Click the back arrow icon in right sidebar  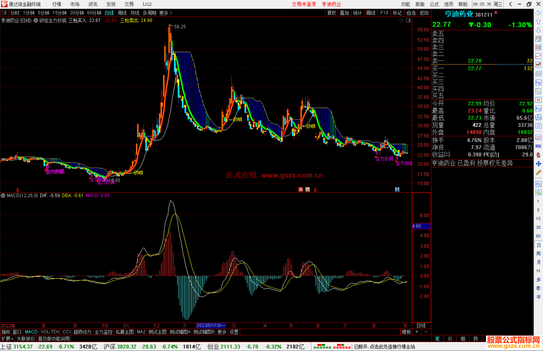538,13
